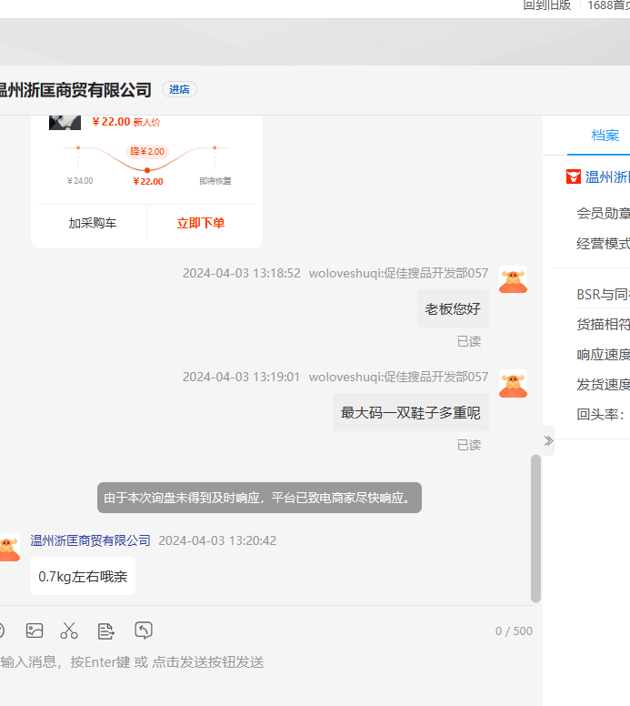This screenshot has height=706, width=630.
Task: Open the emoji picker icon
Action: 2,630
